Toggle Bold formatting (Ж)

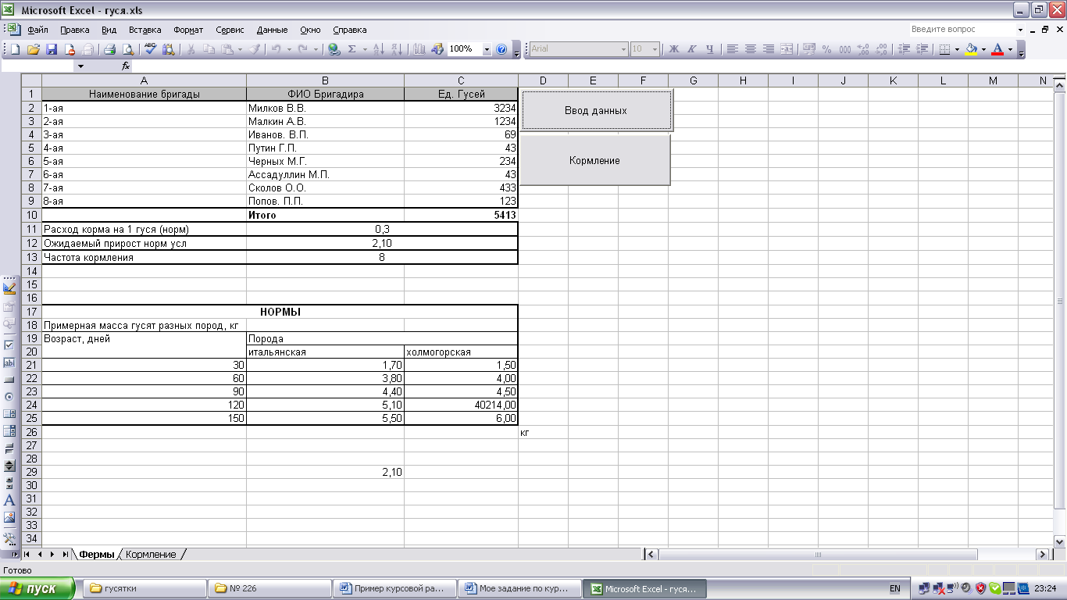point(674,49)
